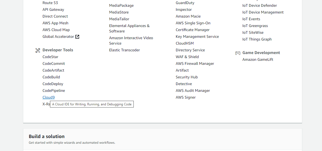
Task: Open Artifact service
Action: tap(182, 71)
